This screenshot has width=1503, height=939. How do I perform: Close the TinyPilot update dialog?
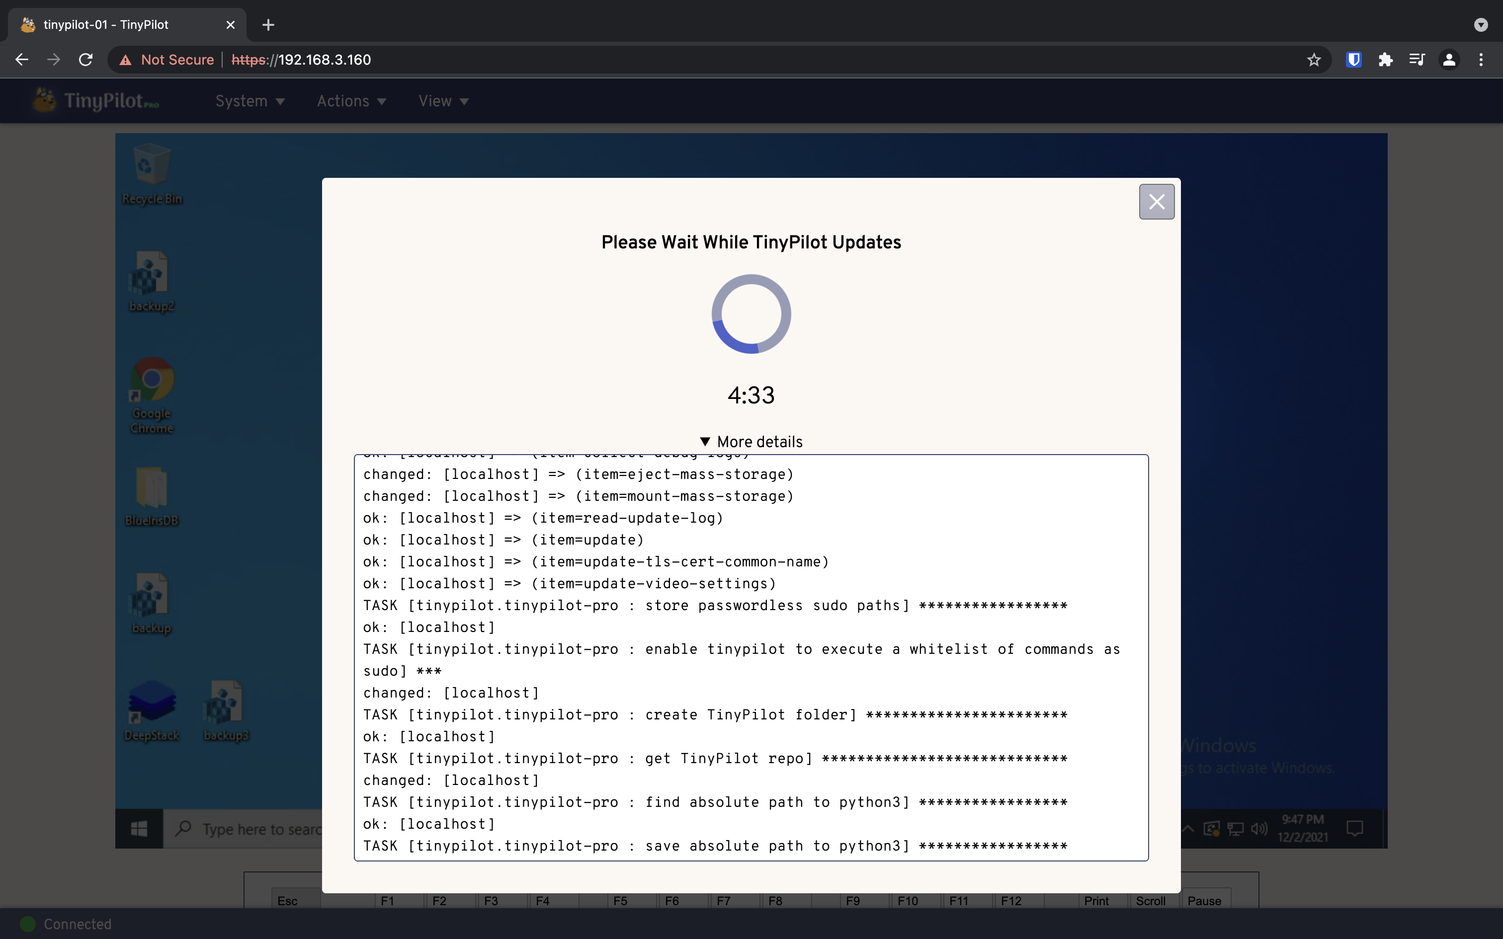1157,201
